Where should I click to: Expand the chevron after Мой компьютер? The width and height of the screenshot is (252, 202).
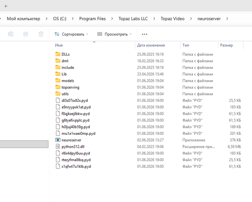[x=46, y=18]
